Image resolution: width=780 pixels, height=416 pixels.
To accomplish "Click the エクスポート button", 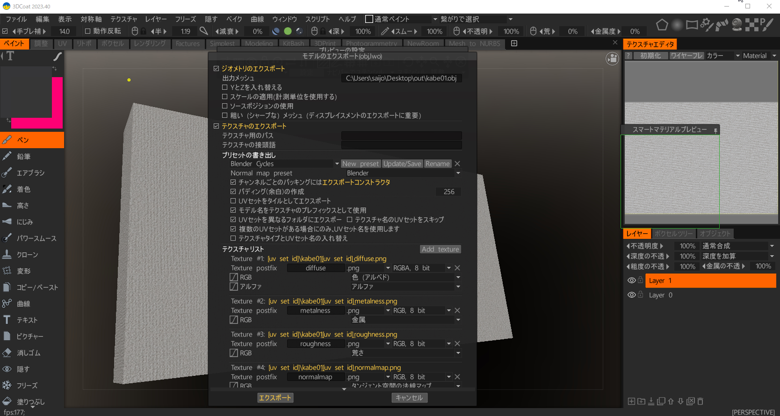I will click(x=275, y=398).
